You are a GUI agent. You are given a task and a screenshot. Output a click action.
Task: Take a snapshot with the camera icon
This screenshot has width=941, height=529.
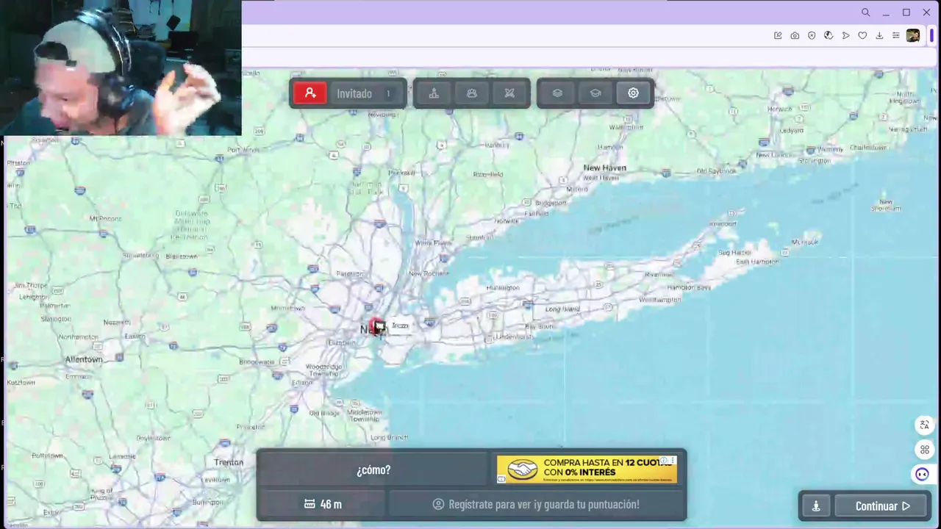pyautogui.click(x=795, y=35)
